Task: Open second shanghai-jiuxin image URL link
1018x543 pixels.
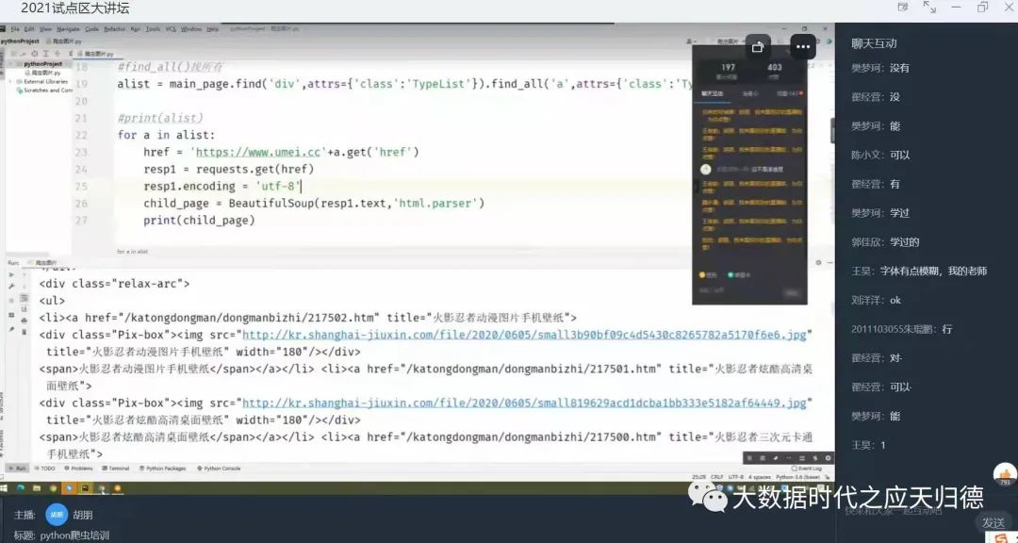Action: 524,403
